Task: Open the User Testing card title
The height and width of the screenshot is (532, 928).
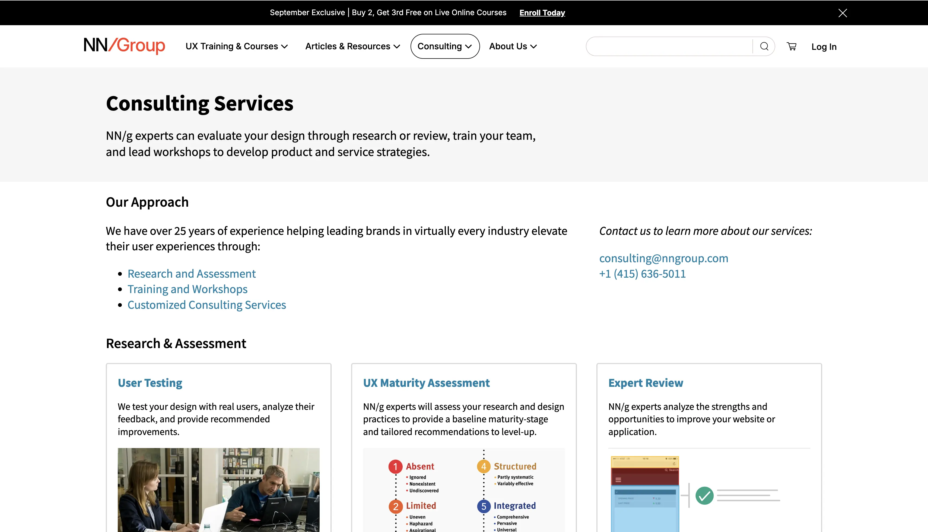Action: [150, 383]
